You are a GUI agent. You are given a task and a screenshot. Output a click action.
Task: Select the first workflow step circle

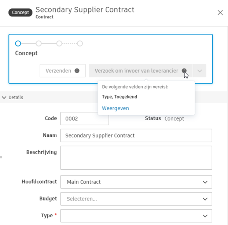click(x=18, y=44)
